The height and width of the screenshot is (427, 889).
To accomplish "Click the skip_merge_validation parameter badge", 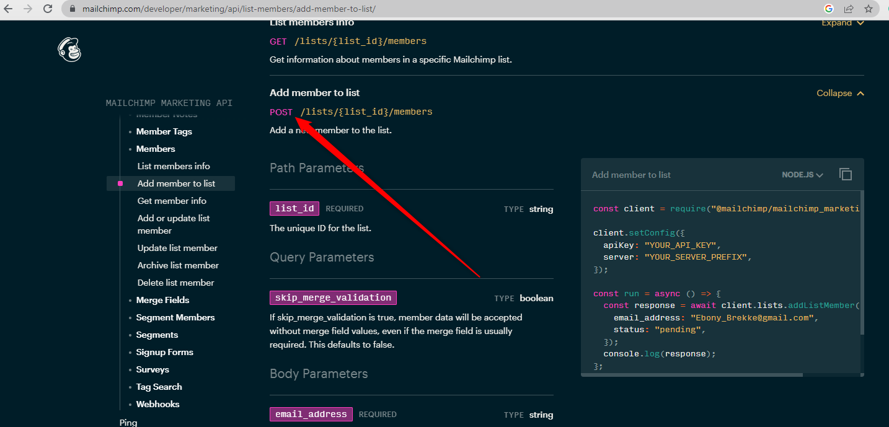I will (x=333, y=297).
